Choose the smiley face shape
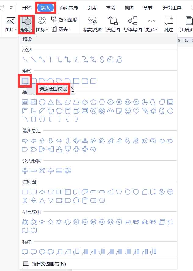193x271 pixels. tap(128, 111)
